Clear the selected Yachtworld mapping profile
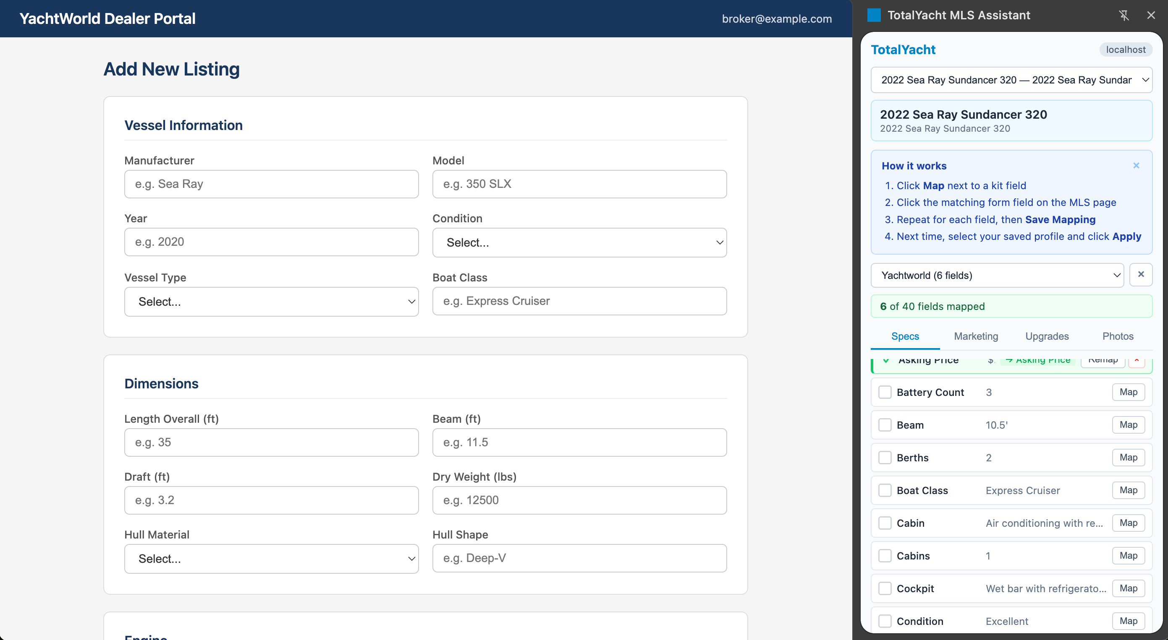Image resolution: width=1168 pixels, height=640 pixels. point(1142,274)
